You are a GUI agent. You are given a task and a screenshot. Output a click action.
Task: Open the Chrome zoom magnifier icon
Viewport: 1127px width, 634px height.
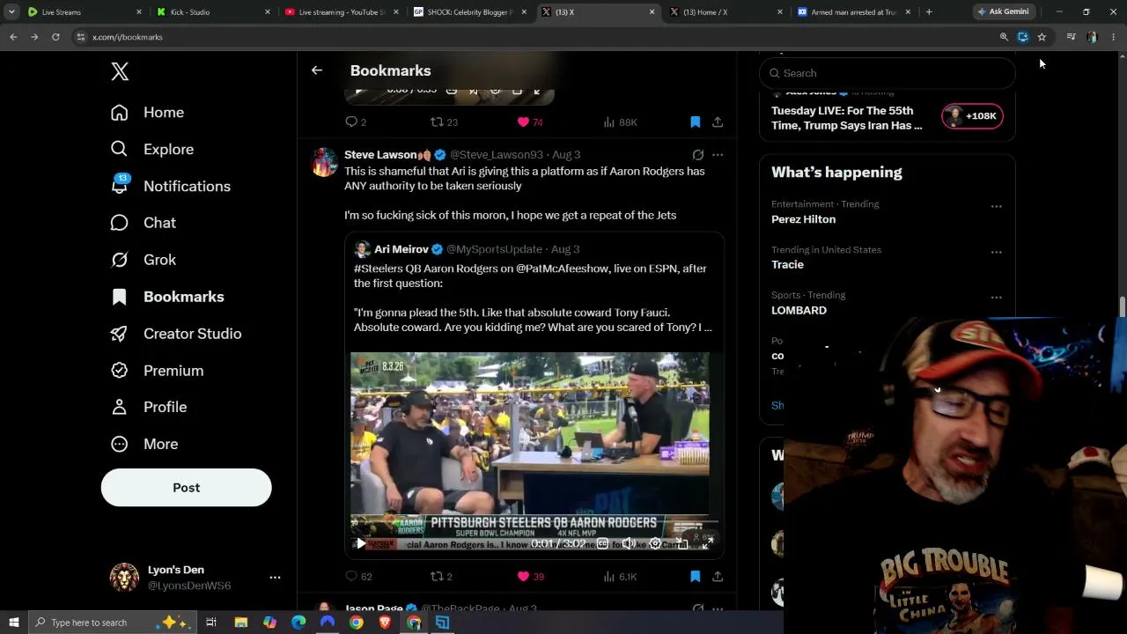point(1004,37)
